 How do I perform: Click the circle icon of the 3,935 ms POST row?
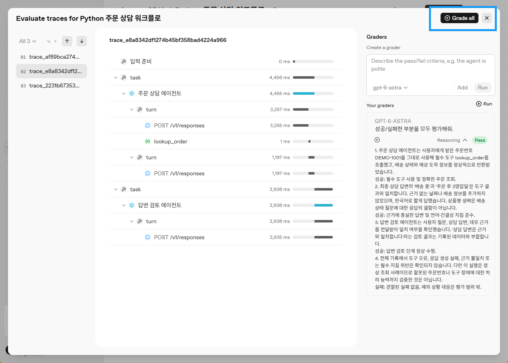pos(148,237)
